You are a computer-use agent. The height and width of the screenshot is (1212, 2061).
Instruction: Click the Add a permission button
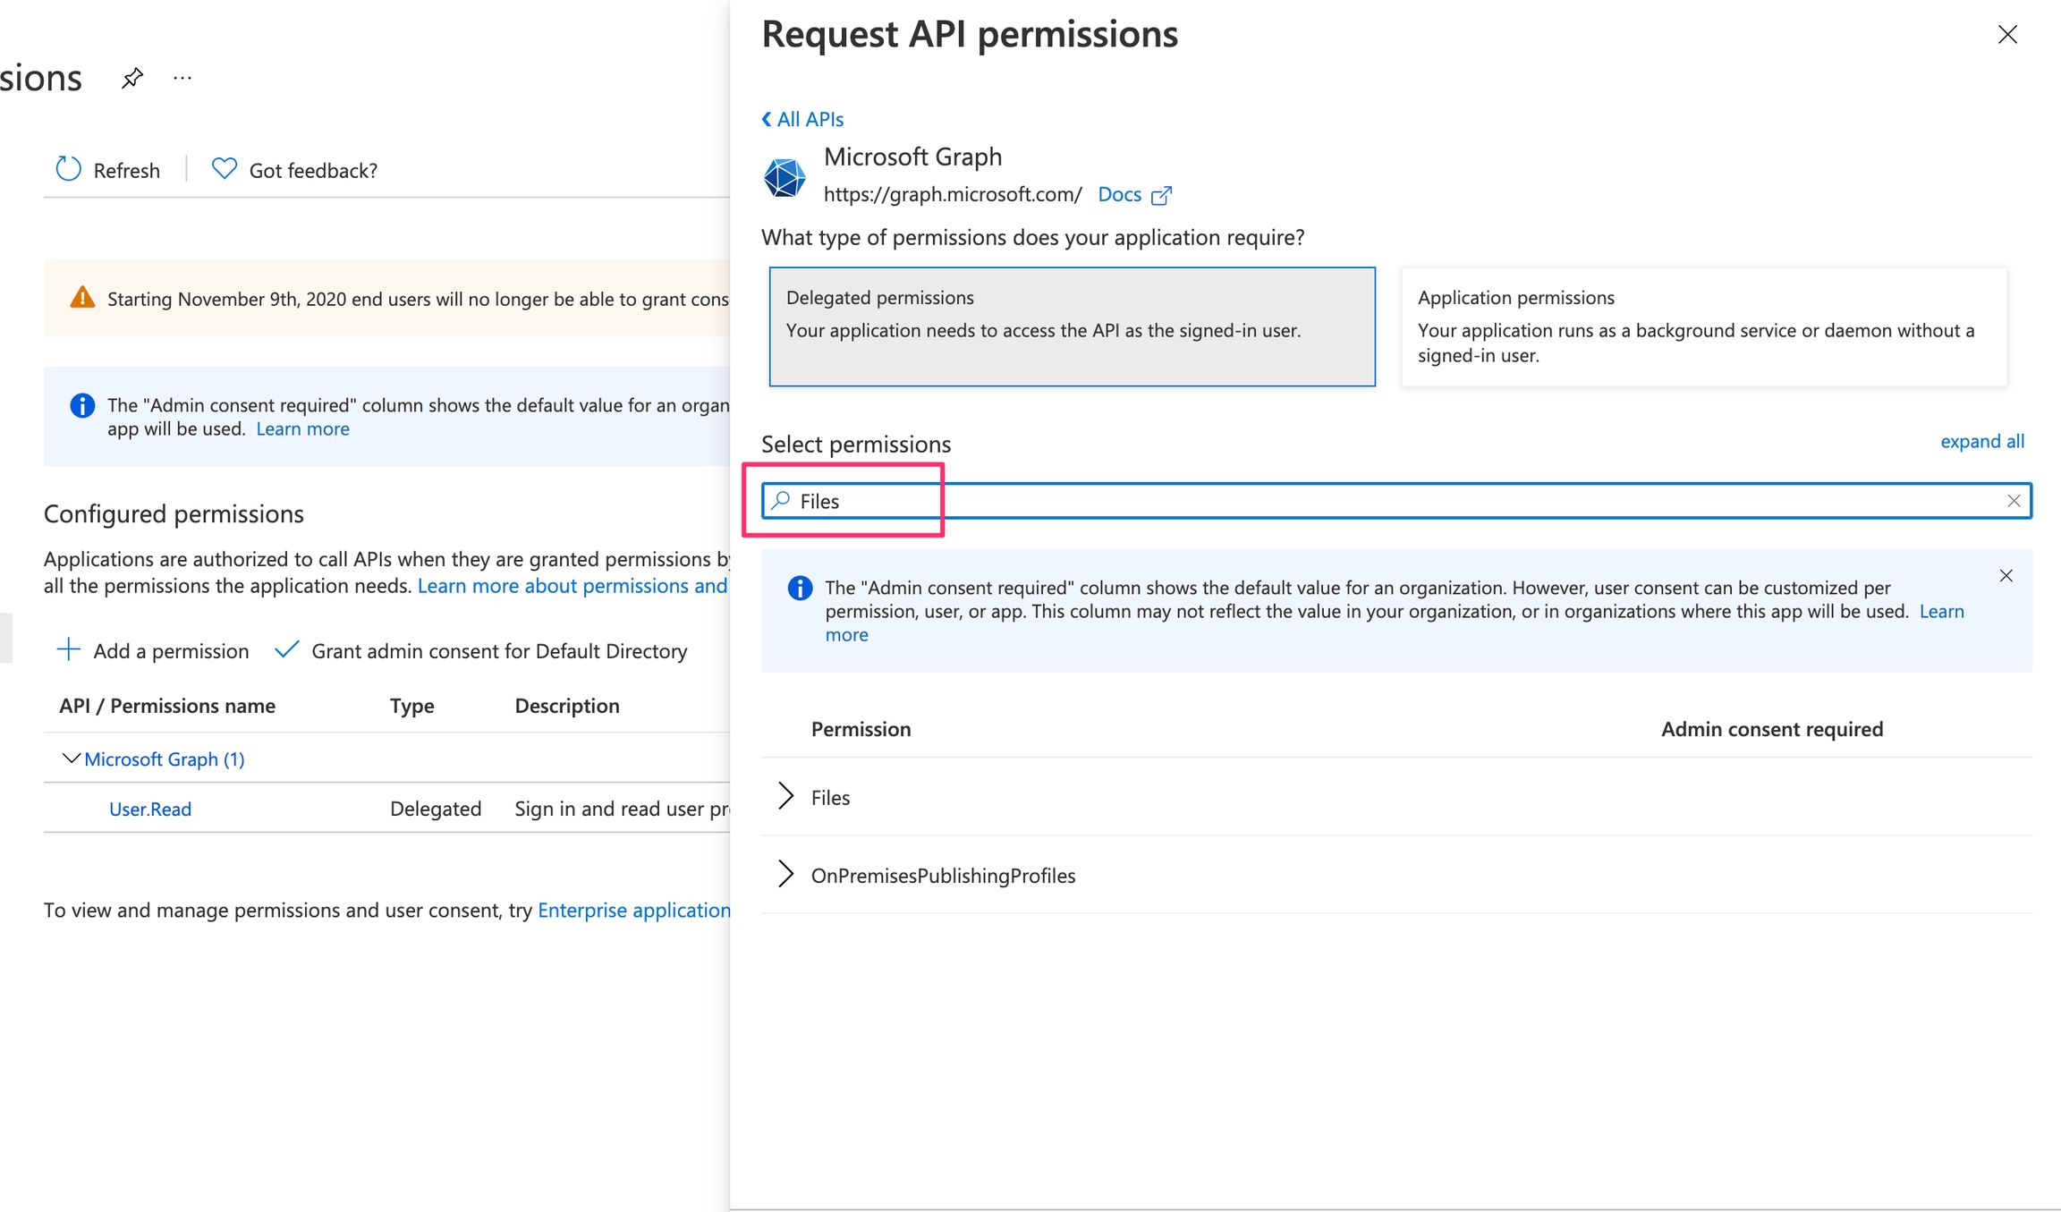[153, 650]
